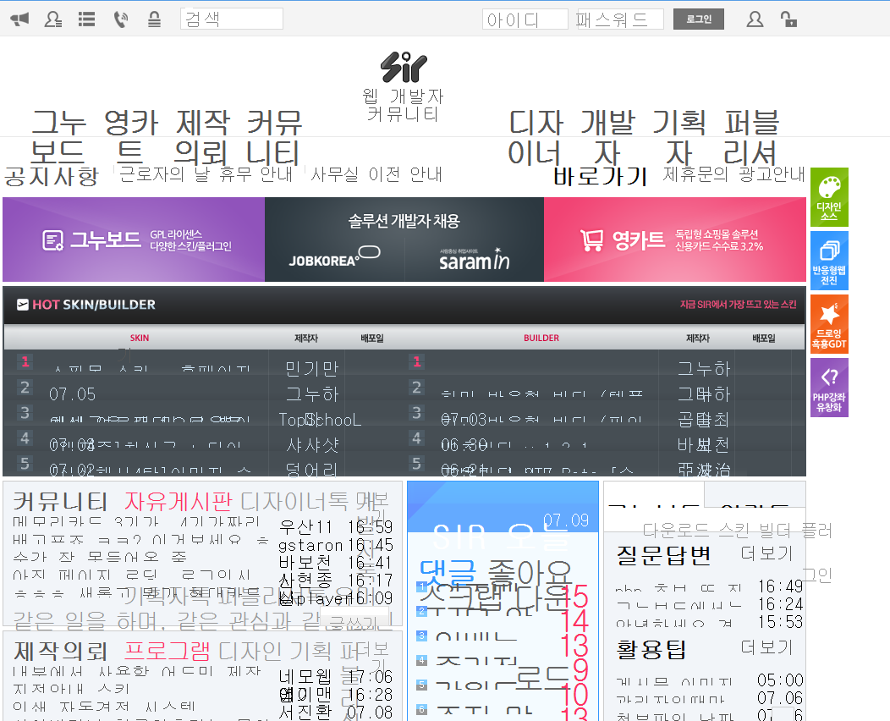Click the BUILDER column header
890x721 pixels.
541,338
